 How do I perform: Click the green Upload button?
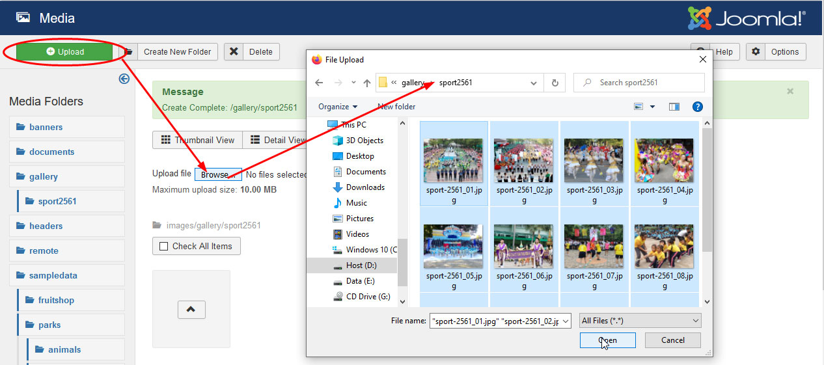point(65,52)
